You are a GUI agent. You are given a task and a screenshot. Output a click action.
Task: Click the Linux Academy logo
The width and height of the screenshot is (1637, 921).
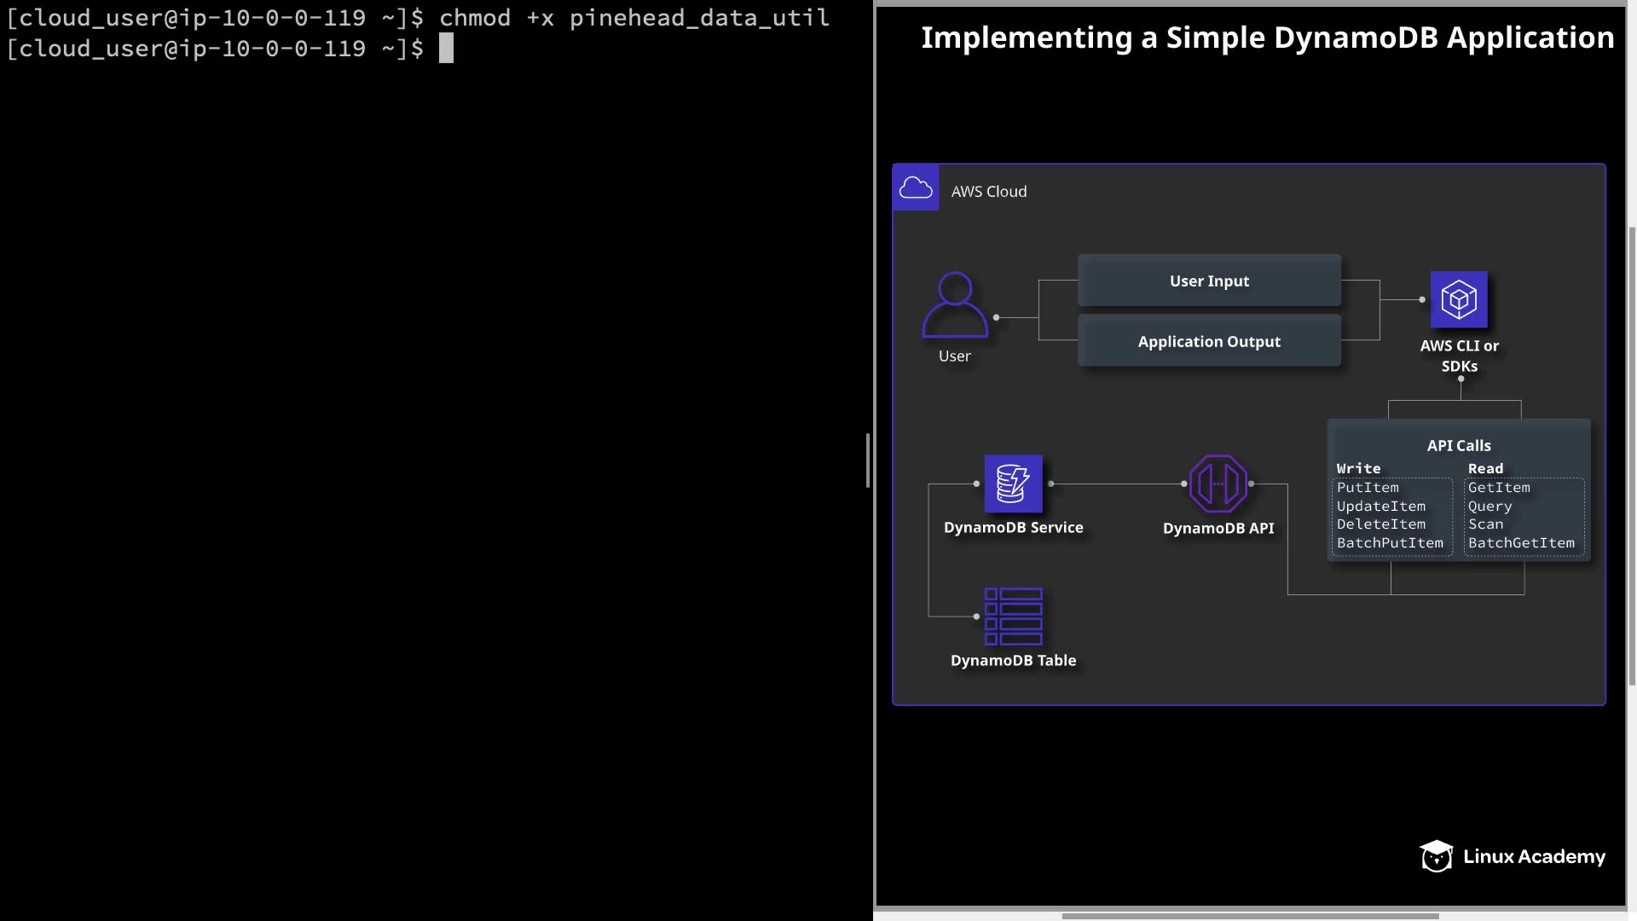coord(1513,856)
